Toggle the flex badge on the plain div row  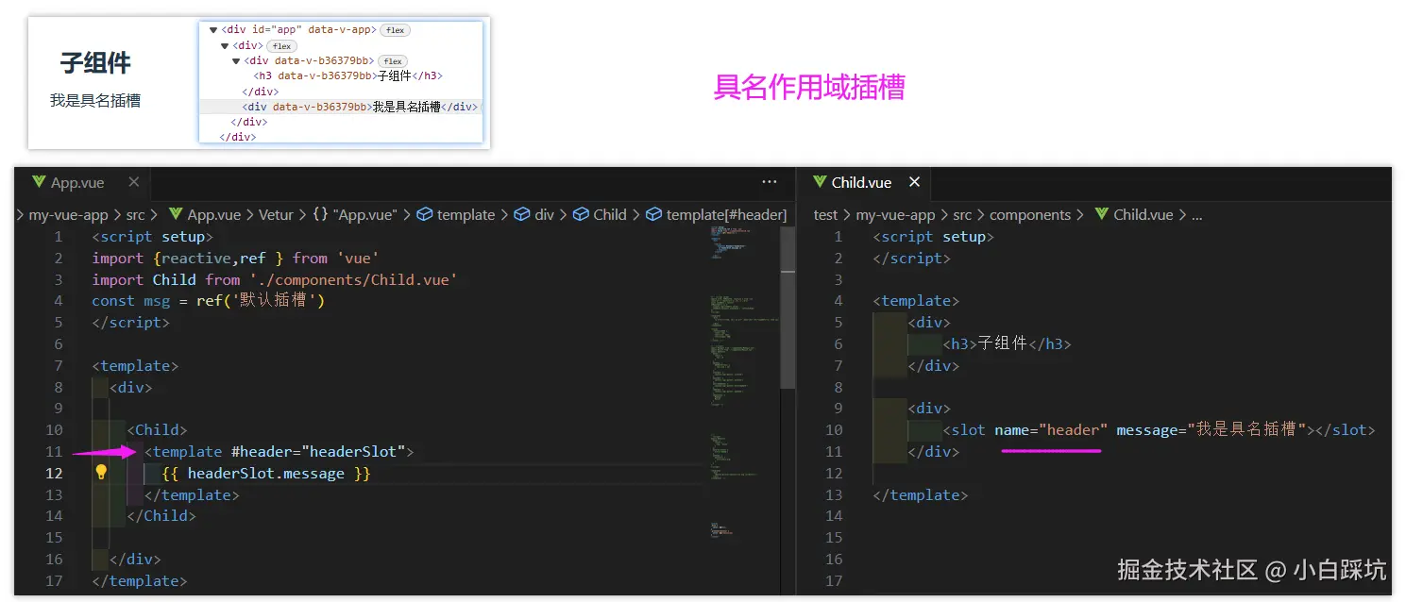[x=281, y=45]
